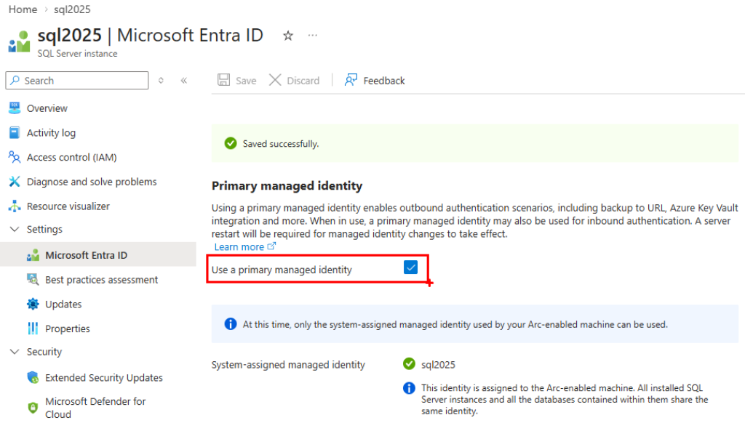Image resolution: width=745 pixels, height=423 pixels.
Task: Collapse the sidebar with the double-chevron
Action: 183,81
